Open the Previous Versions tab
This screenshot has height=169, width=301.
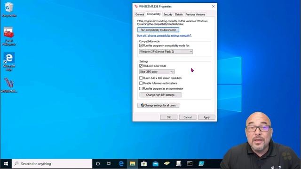coord(195,15)
